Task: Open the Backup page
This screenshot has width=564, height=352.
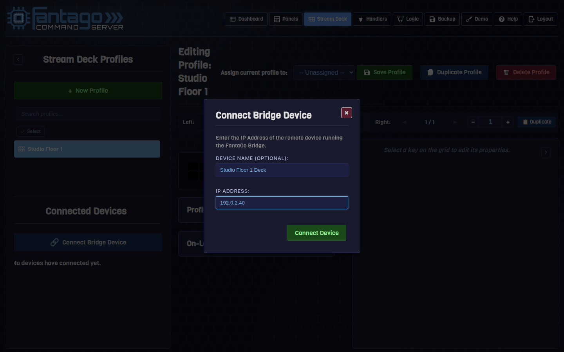Action: coord(442,19)
